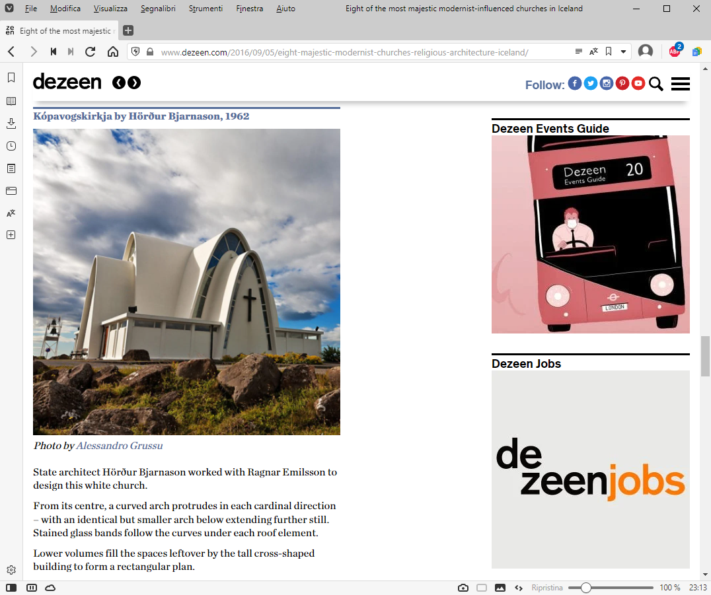The height and width of the screenshot is (595, 711).
Task: Select the 'Eight of the most majestic' tab
Action: pos(60,30)
